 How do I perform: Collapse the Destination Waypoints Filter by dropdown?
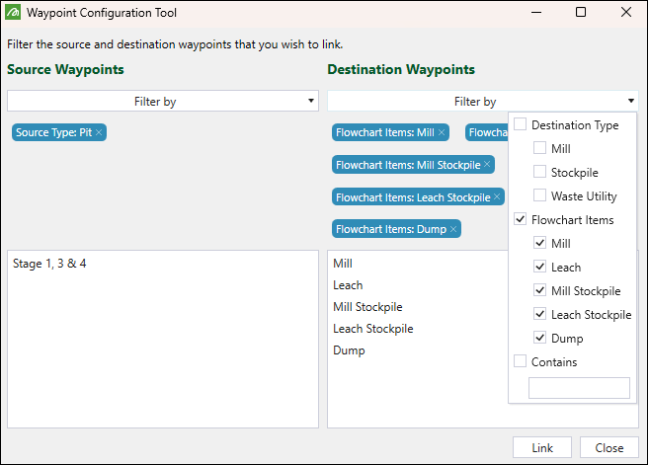pos(630,102)
